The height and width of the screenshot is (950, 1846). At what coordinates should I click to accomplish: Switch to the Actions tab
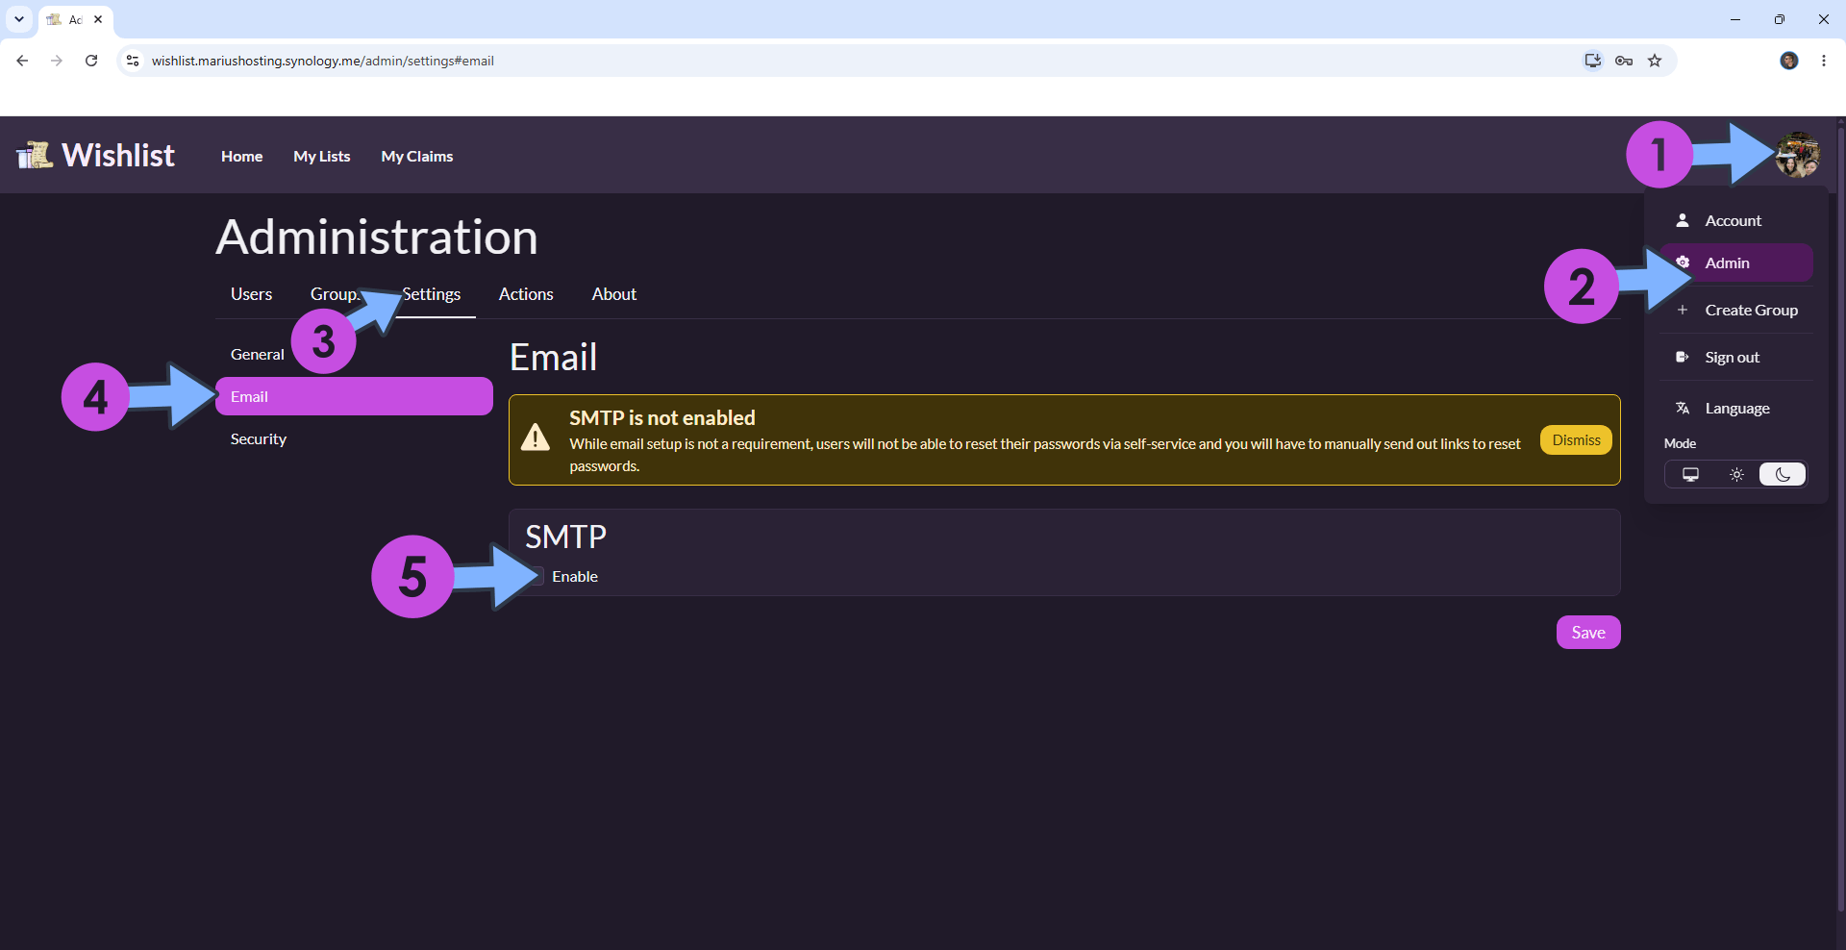(x=526, y=294)
